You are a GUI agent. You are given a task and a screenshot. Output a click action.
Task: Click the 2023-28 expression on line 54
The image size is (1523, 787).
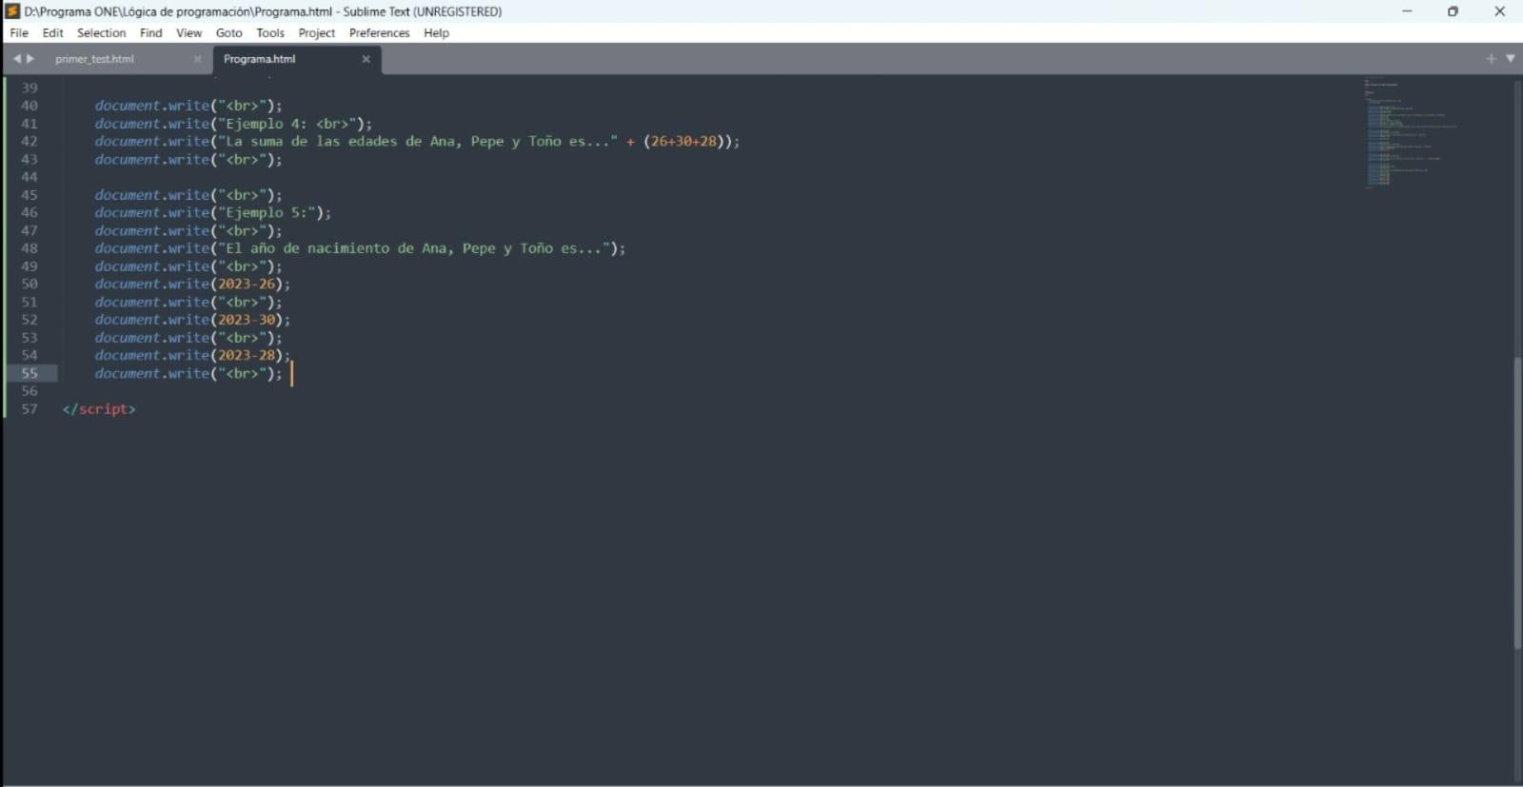tap(247, 355)
